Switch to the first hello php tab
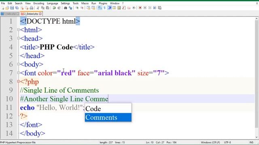Viewport: 259px width, 145px height. pos(10,14)
